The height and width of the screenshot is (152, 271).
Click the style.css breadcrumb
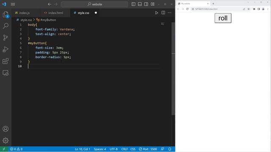coord(26,20)
